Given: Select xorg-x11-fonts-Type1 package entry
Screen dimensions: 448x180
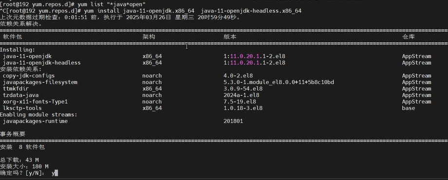Looking at the screenshot, I should pyautogui.click(x=35, y=102).
